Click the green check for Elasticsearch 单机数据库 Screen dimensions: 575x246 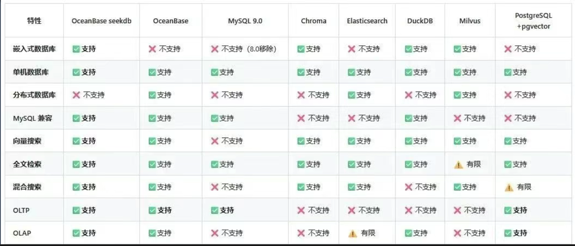coord(351,72)
